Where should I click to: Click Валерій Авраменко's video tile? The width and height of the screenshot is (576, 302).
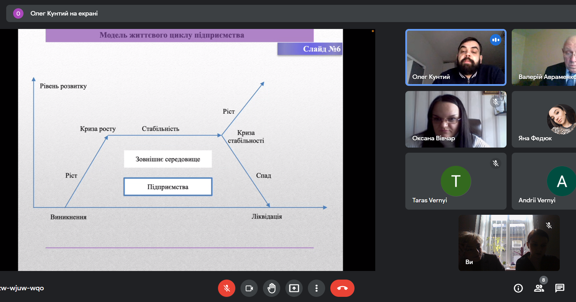tap(544, 57)
